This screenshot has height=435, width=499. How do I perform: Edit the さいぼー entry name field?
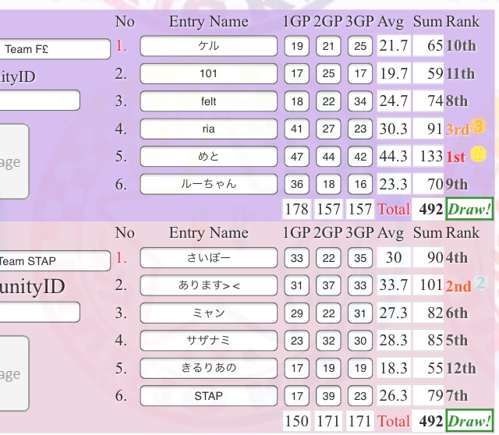(x=208, y=258)
